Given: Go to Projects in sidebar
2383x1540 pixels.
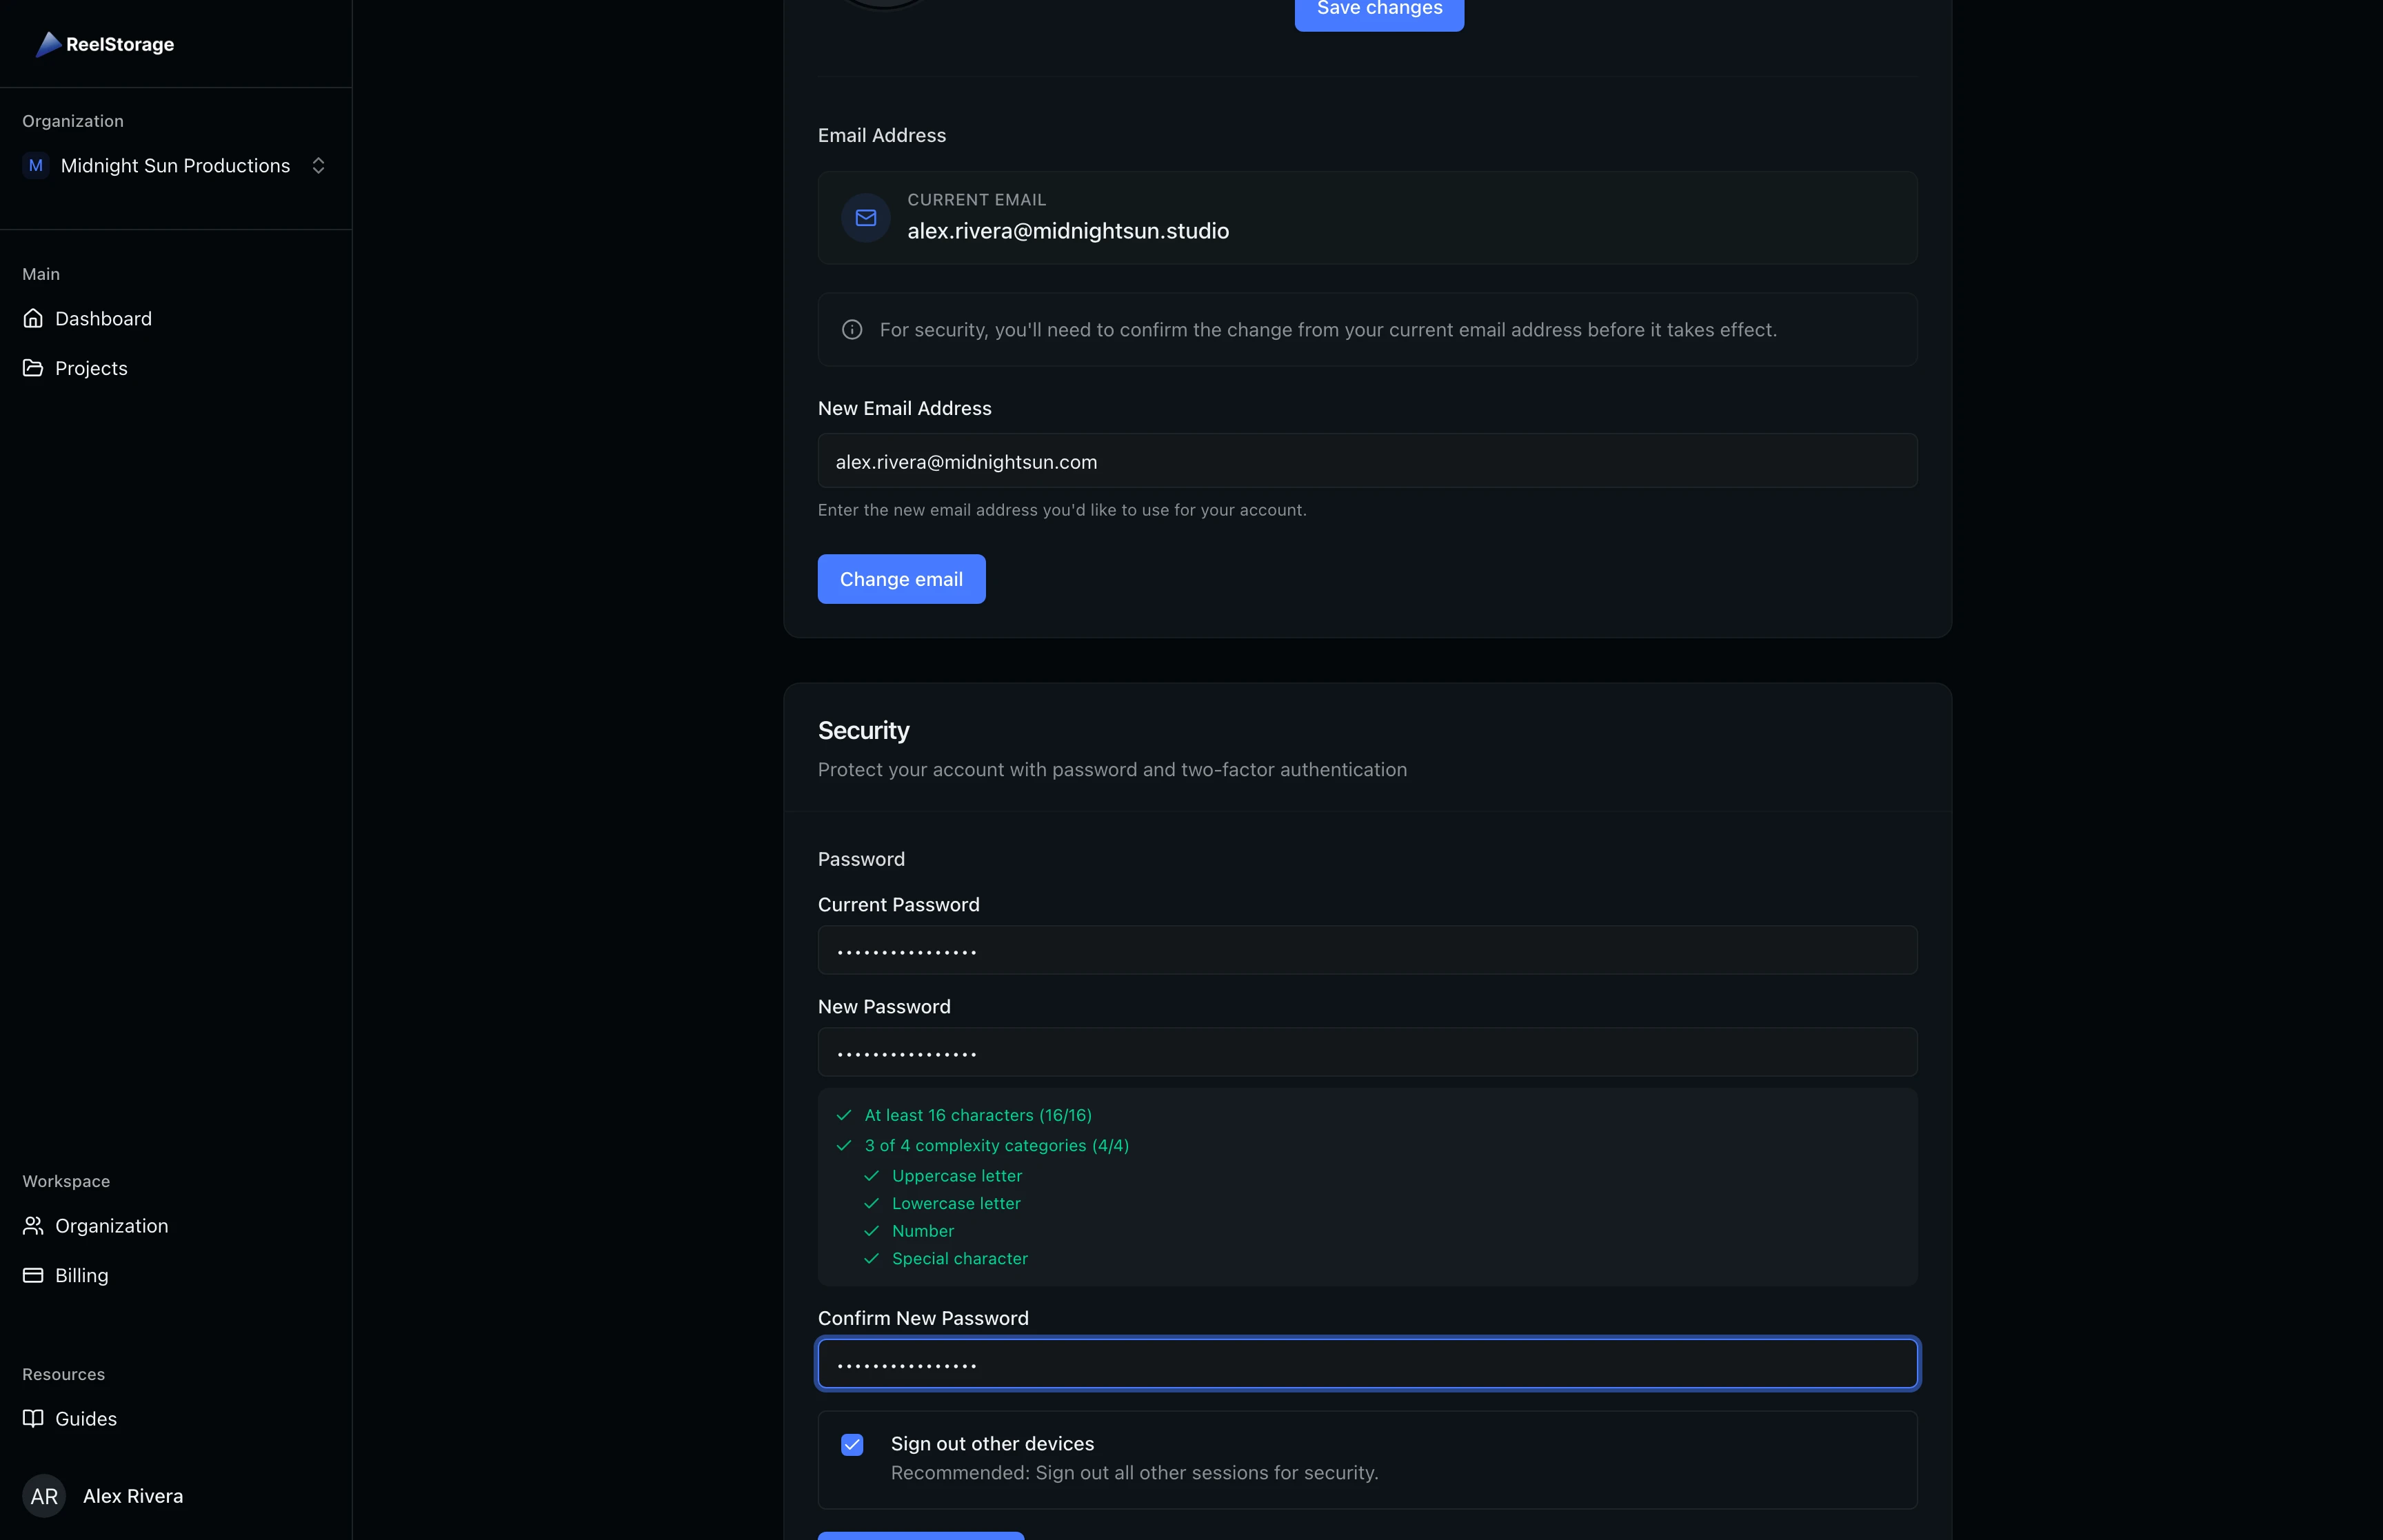Looking at the screenshot, I should pos(91,368).
